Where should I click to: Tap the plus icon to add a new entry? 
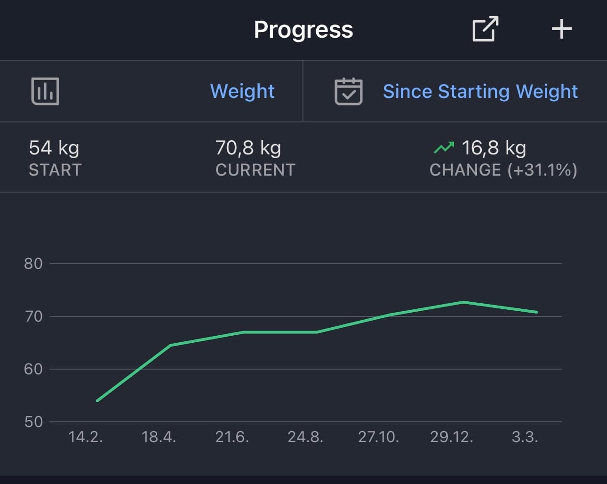click(x=561, y=29)
